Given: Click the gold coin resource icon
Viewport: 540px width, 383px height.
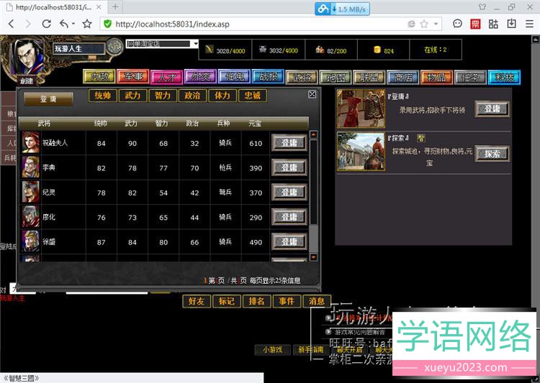Looking at the screenshot, I should click(377, 50).
